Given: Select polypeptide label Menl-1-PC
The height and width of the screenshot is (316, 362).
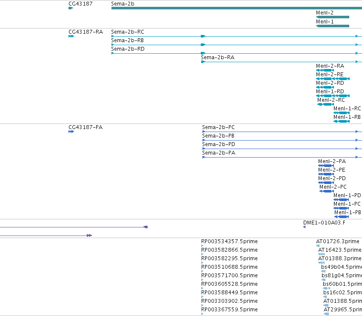Looking at the screenshot, I should (347, 204).
